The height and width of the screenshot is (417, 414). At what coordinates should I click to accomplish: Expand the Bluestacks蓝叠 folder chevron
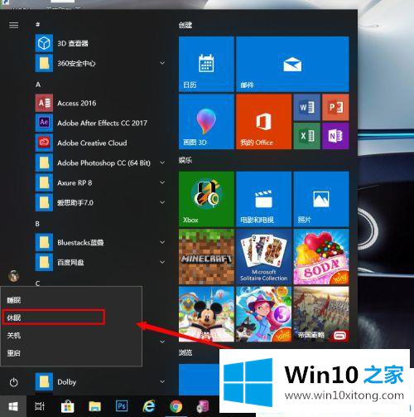[162, 242]
